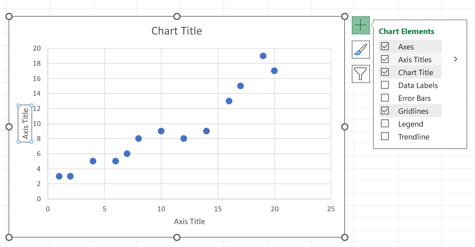Uncheck the Chart Title checkbox
Image resolution: width=475 pixels, height=247 pixels.
coord(385,72)
